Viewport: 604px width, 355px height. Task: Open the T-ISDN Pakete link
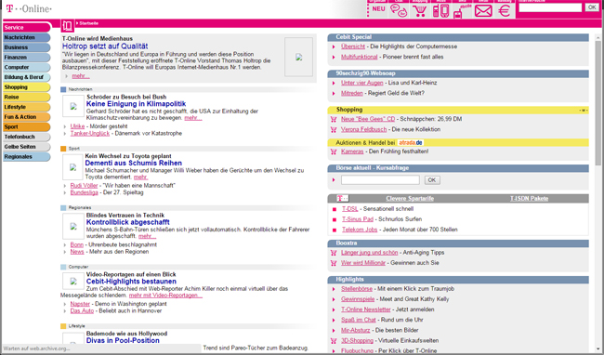(x=529, y=199)
